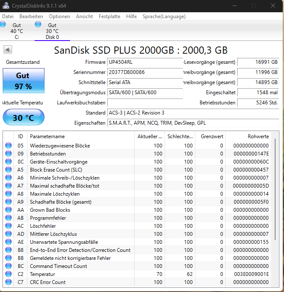The image size is (284, 292).
Task: Open the Festplatte menu
Action: 109,16
